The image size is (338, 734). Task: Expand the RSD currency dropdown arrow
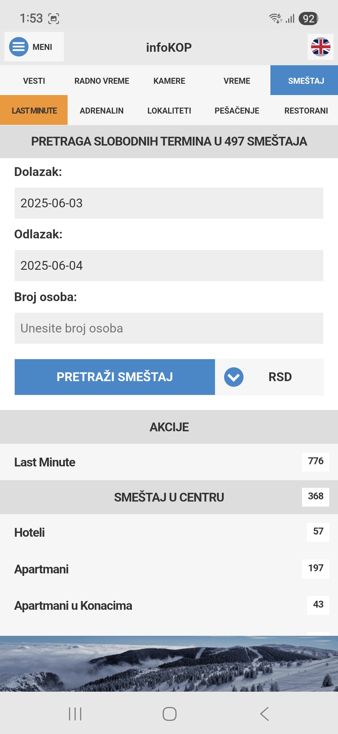pos(234,377)
